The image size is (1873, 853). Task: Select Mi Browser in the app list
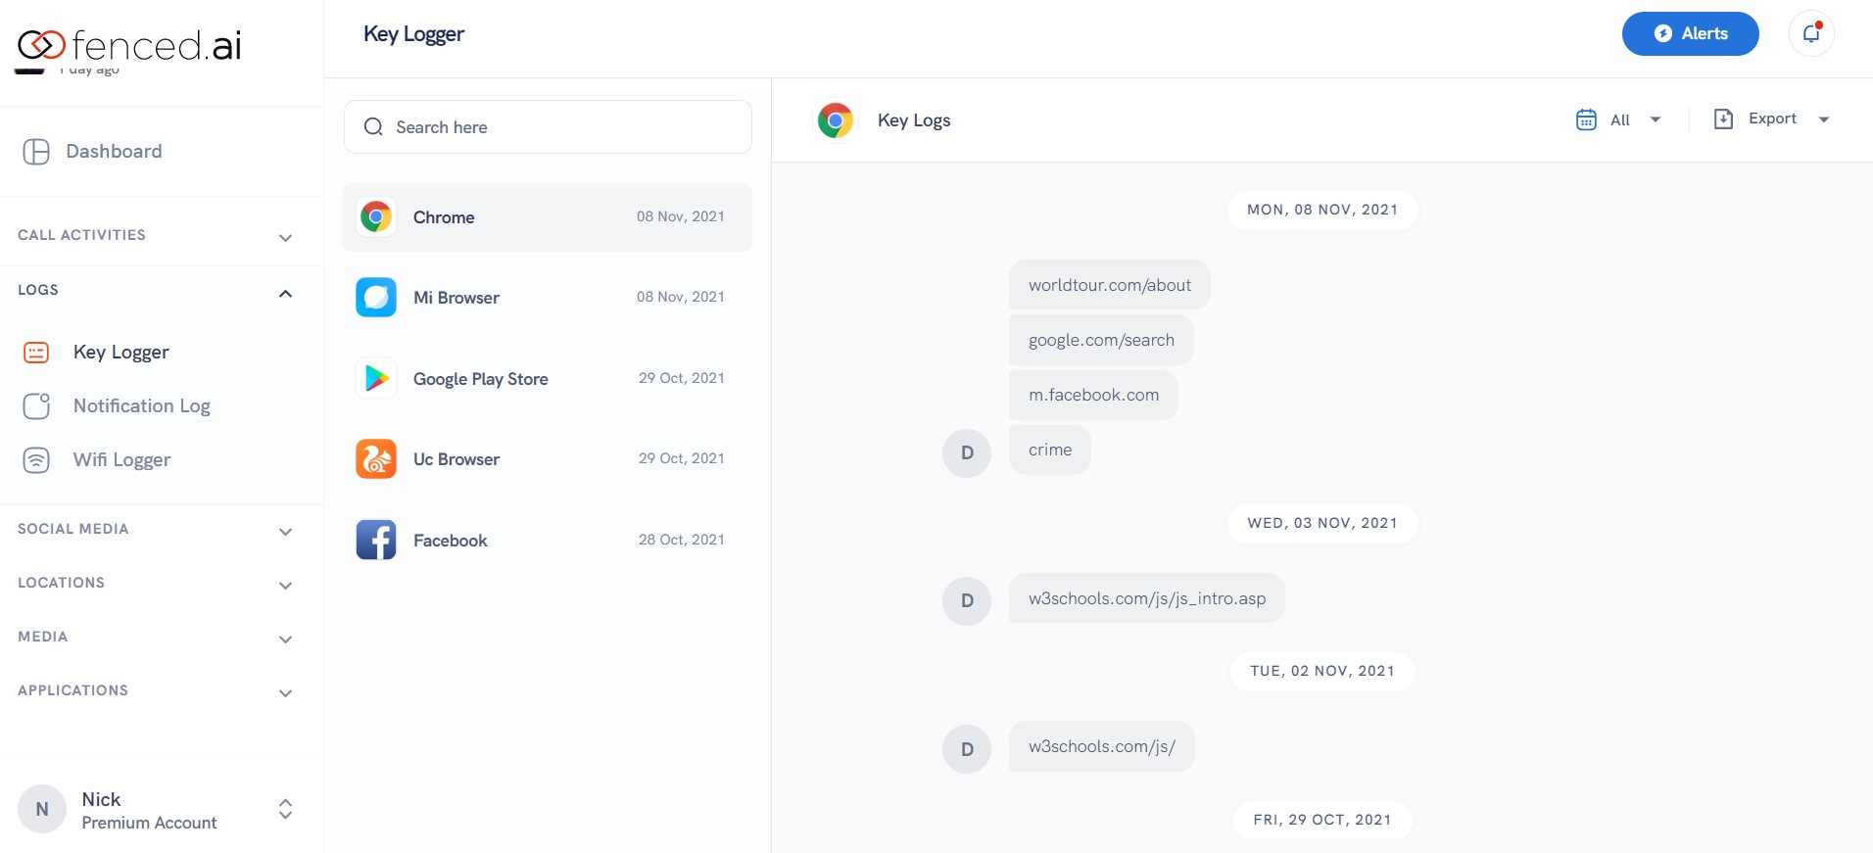(547, 298)
